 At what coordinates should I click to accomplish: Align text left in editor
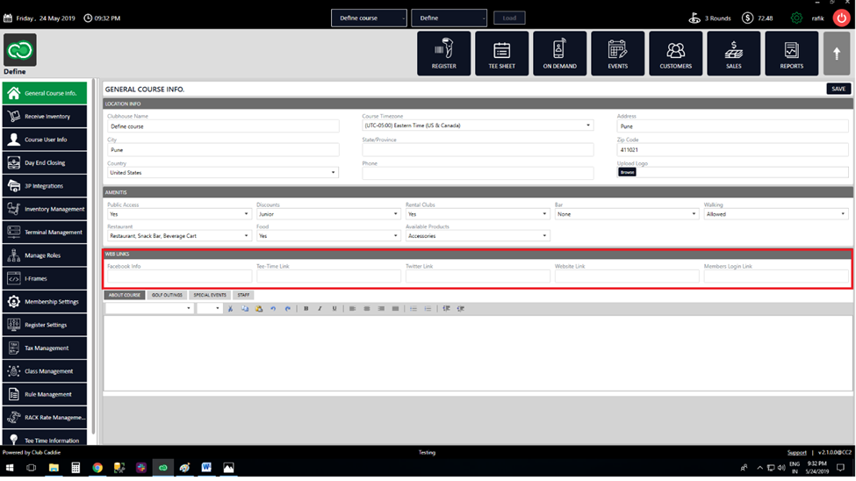(x=352, y=308)
